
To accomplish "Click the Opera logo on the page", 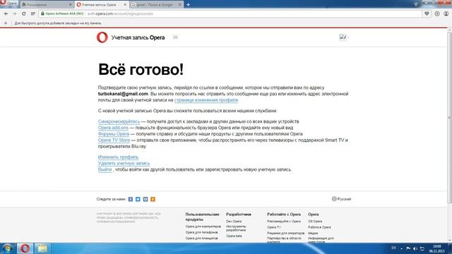I will click(x=102, y=37).
